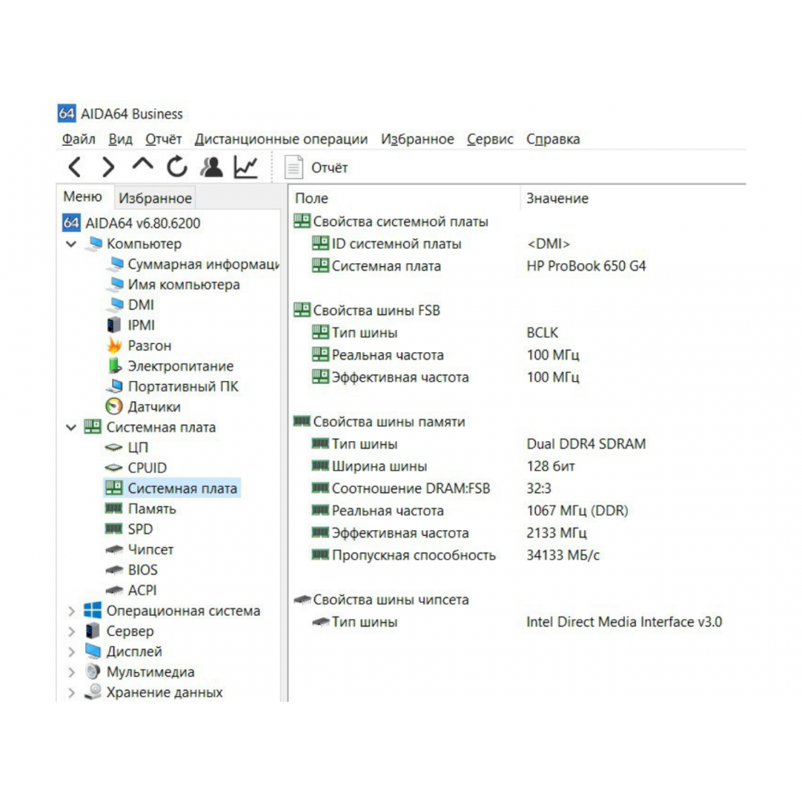Open the Справка menu
The width and height of the screenshot is (802, 802).
click(553, 139)
